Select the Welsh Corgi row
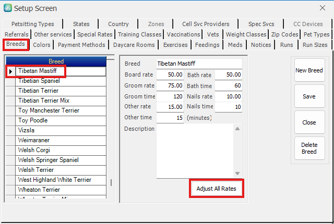This screenshot has height=224, width=334. (x=61, y=150)
